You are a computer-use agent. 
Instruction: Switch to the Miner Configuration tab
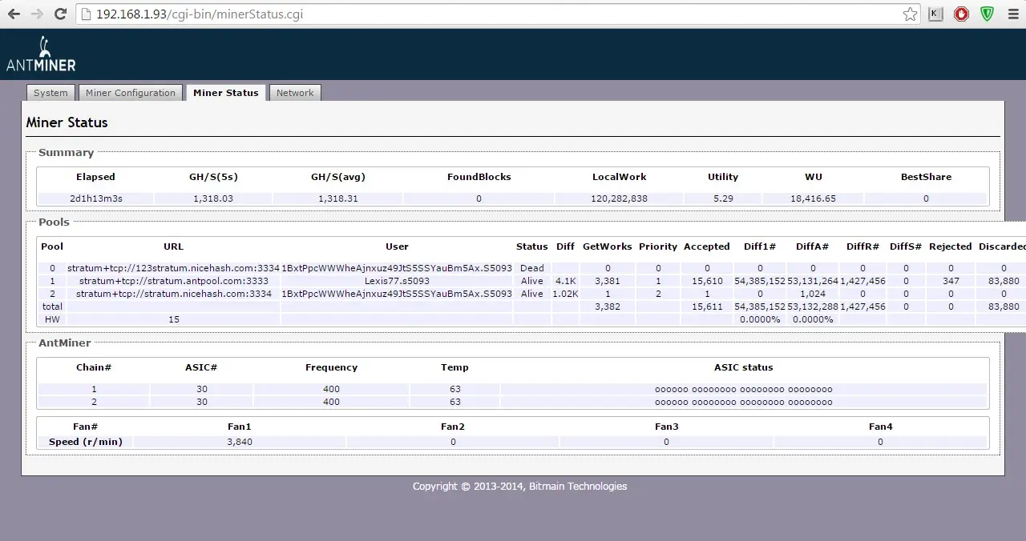click(x=130, y=93)
